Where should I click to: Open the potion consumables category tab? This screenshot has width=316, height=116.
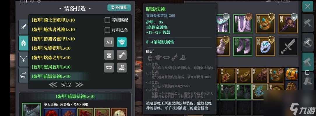(23, 75)
